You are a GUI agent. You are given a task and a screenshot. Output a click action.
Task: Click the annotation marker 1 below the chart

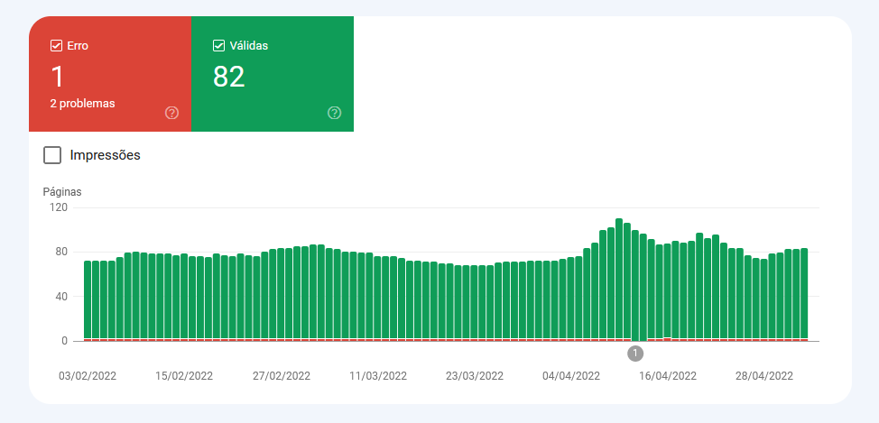point(635,353)
